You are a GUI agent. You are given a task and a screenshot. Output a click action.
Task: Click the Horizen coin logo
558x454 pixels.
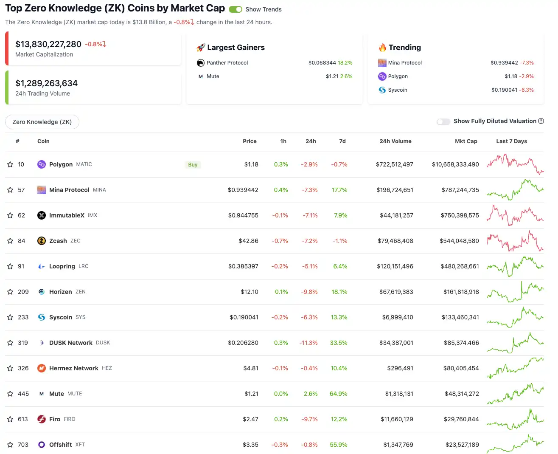coord(42,292)
